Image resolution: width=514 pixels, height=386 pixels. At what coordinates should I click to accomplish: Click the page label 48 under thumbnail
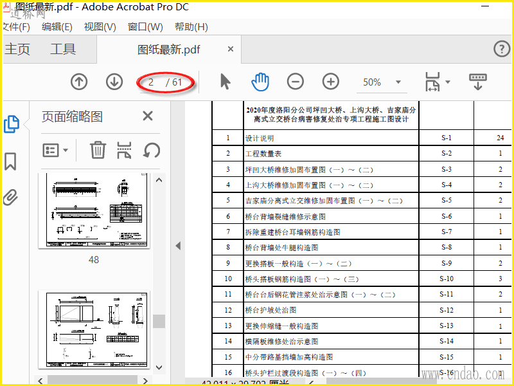pyautogui.click(x=94, y=260)
